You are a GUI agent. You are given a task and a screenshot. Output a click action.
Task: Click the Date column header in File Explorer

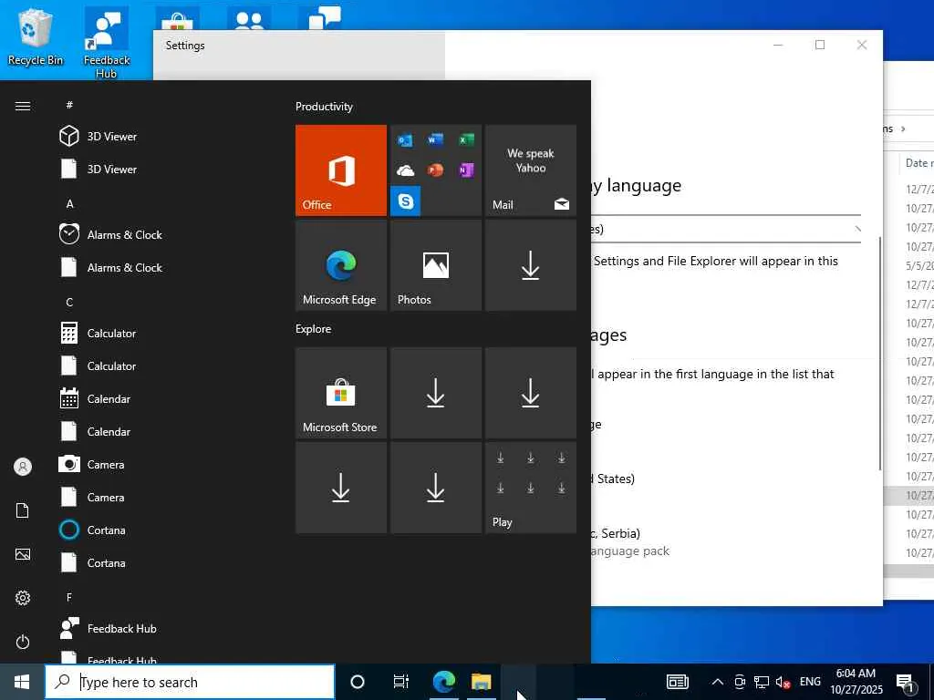pyautogui.click(x=918, y=162)
